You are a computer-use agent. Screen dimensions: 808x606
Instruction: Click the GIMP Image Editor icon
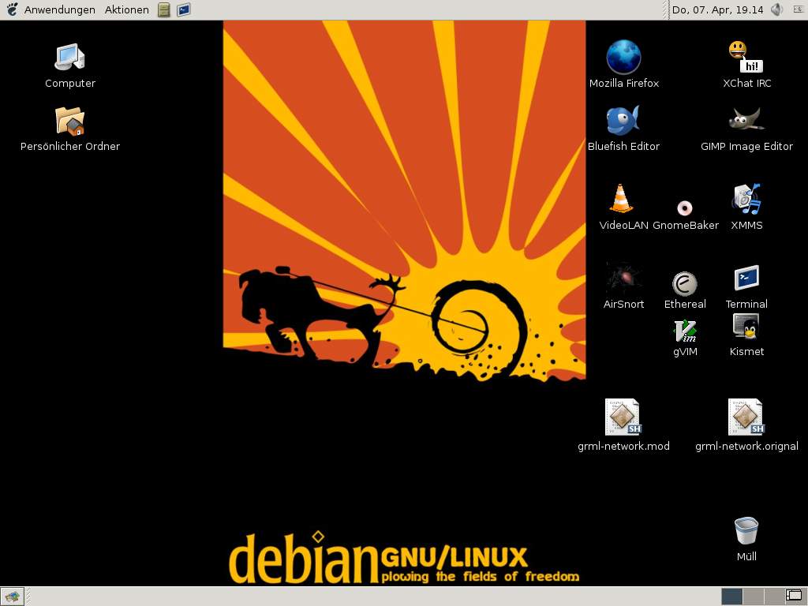(x=746, y=120)
